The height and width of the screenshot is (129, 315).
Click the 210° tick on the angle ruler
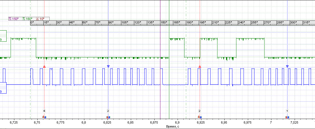click(x=215, y=23)
